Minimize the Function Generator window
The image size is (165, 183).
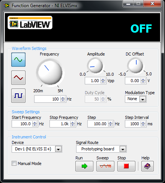128,4
